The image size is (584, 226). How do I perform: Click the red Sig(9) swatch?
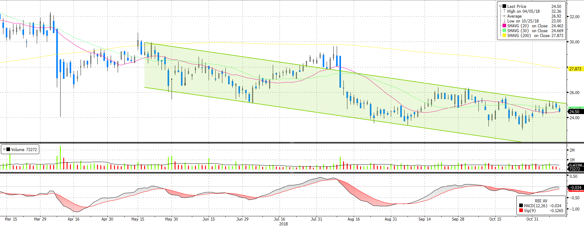[x=521, y=211]
